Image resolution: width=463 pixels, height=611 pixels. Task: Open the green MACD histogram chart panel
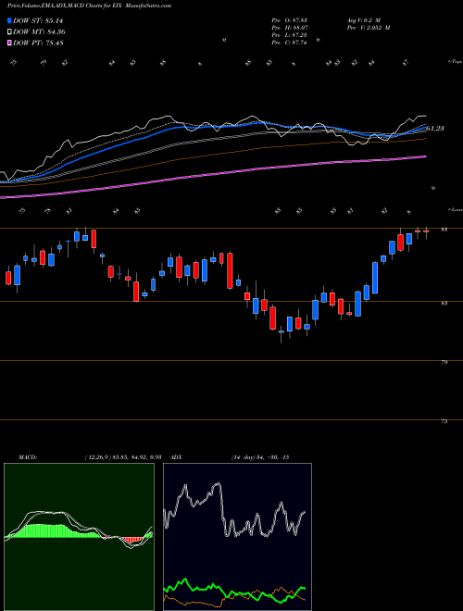click(79, 537)
